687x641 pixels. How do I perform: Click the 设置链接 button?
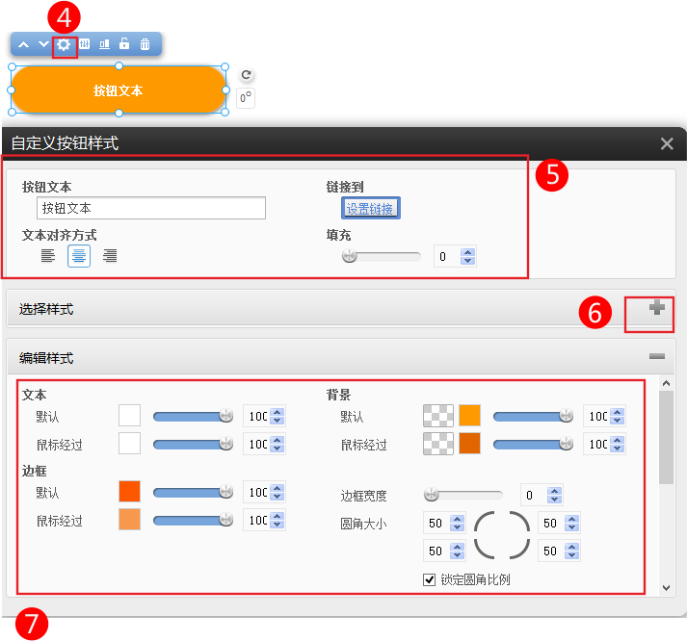pyautogui.click(x=370, y=208)
